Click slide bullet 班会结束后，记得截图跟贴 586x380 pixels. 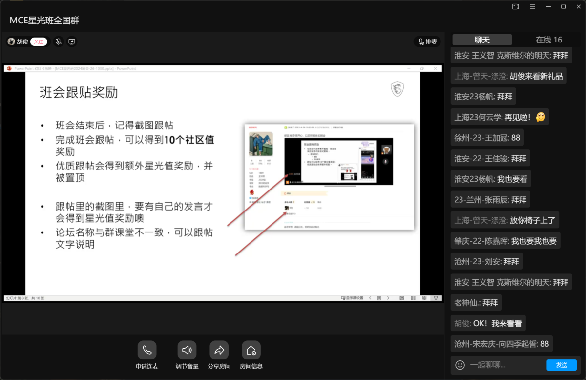[114, 125]
